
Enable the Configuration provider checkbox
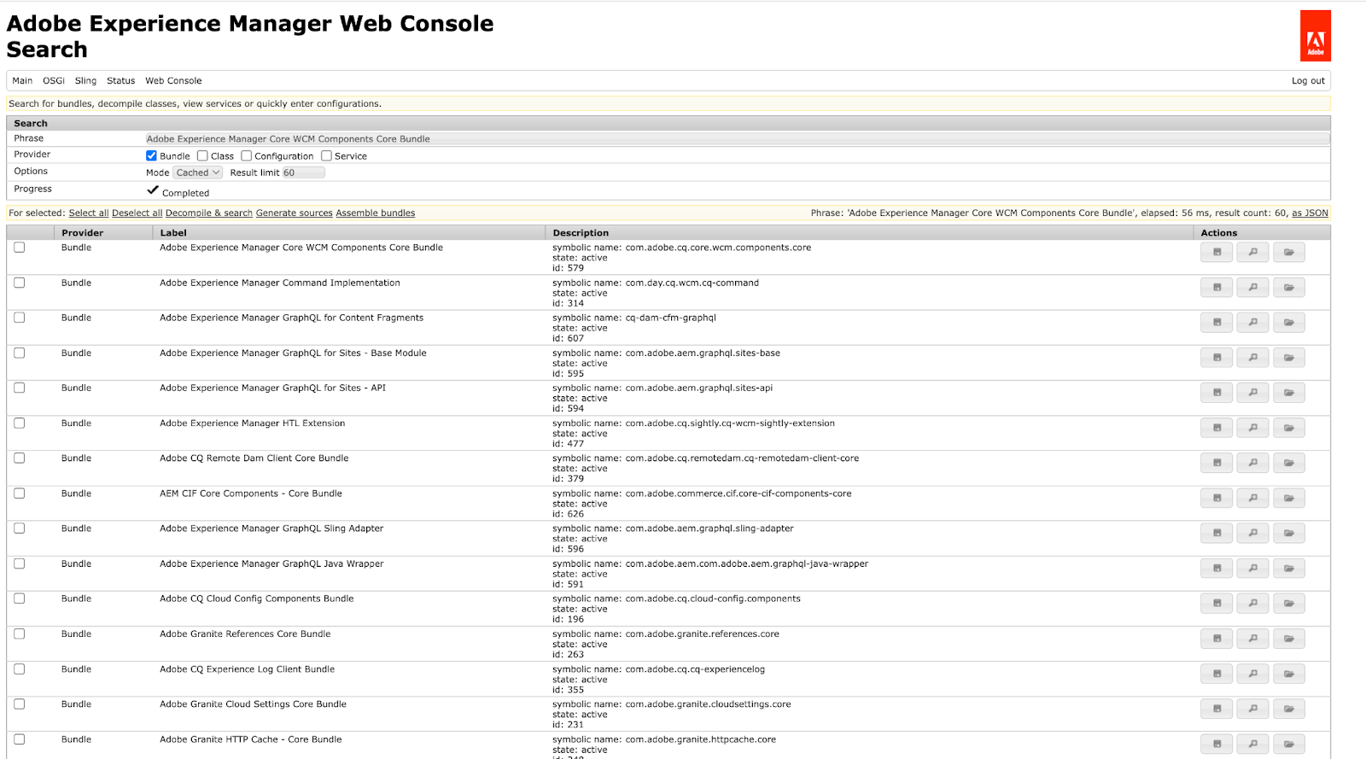(x=246, y=155)
